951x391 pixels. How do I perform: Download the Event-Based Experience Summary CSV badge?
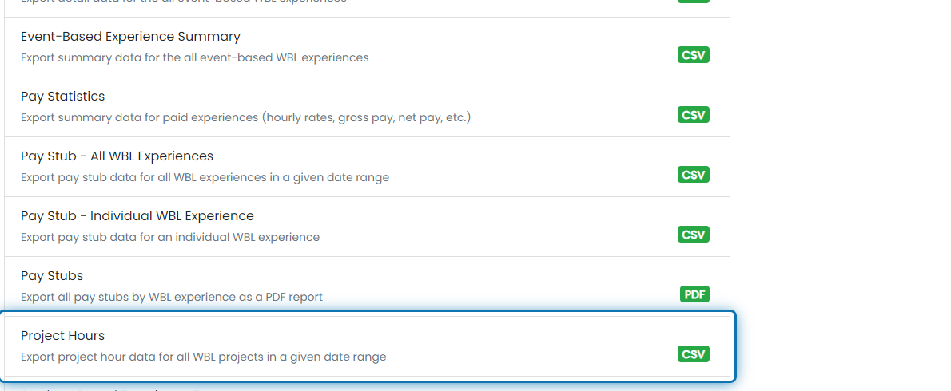(x=693, y=55)
